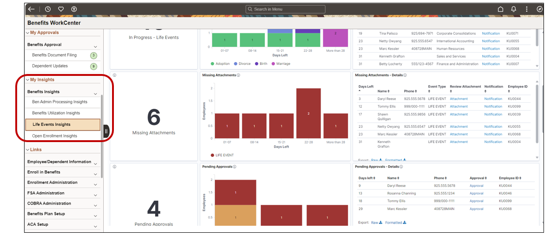Screen dimensions: 550x236
Task: Open Favorites heart icon
Action: (61, 9)
